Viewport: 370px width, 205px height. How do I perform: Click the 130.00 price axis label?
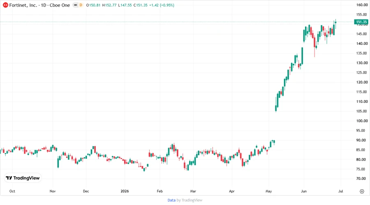click(x=362, y=63)
